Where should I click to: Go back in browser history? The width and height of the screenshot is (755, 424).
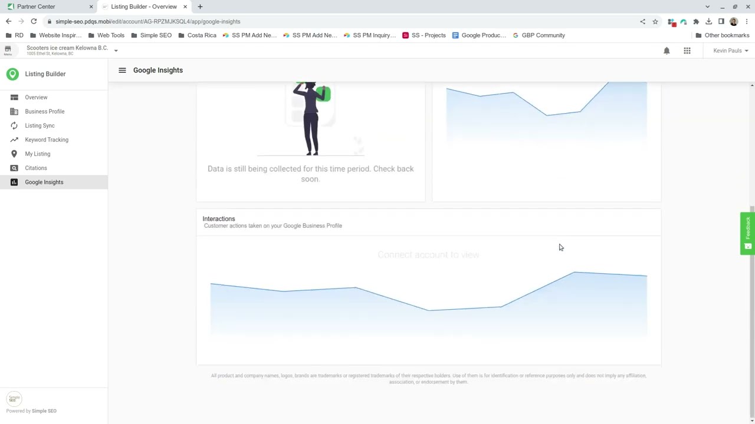(8, 21)
